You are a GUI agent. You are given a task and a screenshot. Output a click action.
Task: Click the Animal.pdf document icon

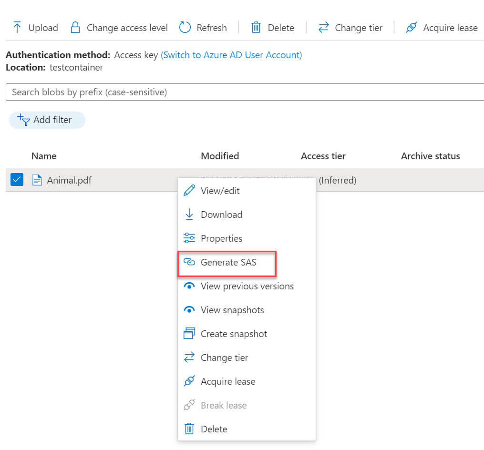tap(37, 180)
